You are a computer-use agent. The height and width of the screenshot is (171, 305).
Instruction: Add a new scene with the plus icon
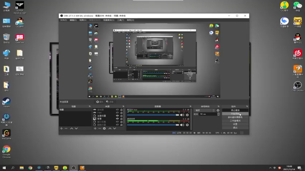61,128
